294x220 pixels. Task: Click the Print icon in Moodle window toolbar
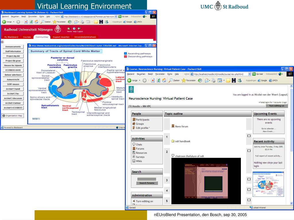click(213, 80)
